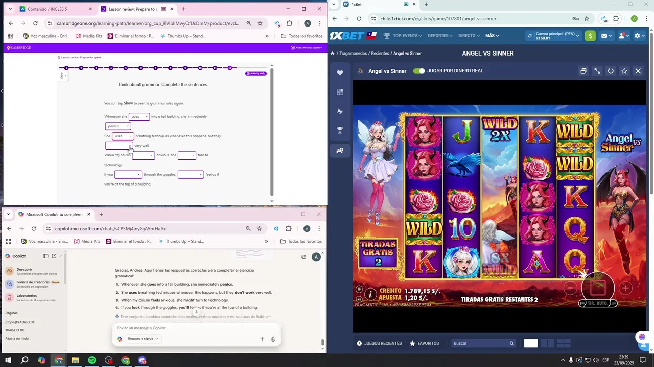Click the TIR. AUTO. autoplay button
This screenshot has width=654, height=367.
point(598,303)
